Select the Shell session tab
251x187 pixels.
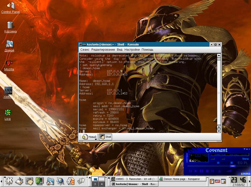coord(105,137)
